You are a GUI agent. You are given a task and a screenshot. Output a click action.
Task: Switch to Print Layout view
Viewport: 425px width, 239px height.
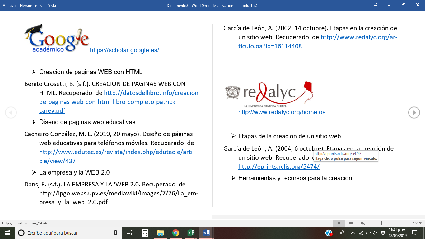(351, 223)
